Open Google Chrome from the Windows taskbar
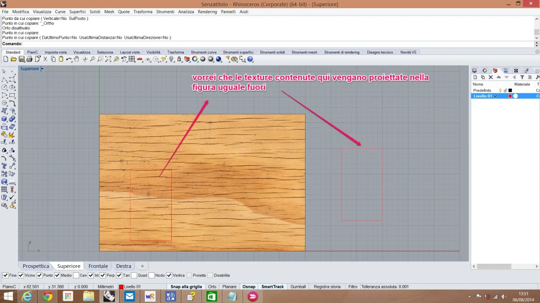This screenshot has height=303, width=540. pyautogui.click(x=47, y=296)
